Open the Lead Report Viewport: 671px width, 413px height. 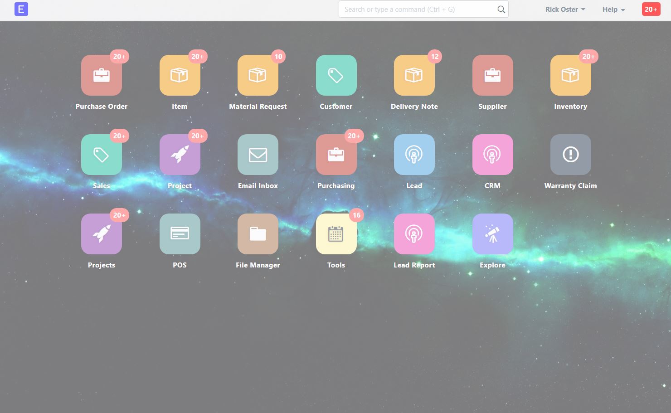[x=414, y=234]
